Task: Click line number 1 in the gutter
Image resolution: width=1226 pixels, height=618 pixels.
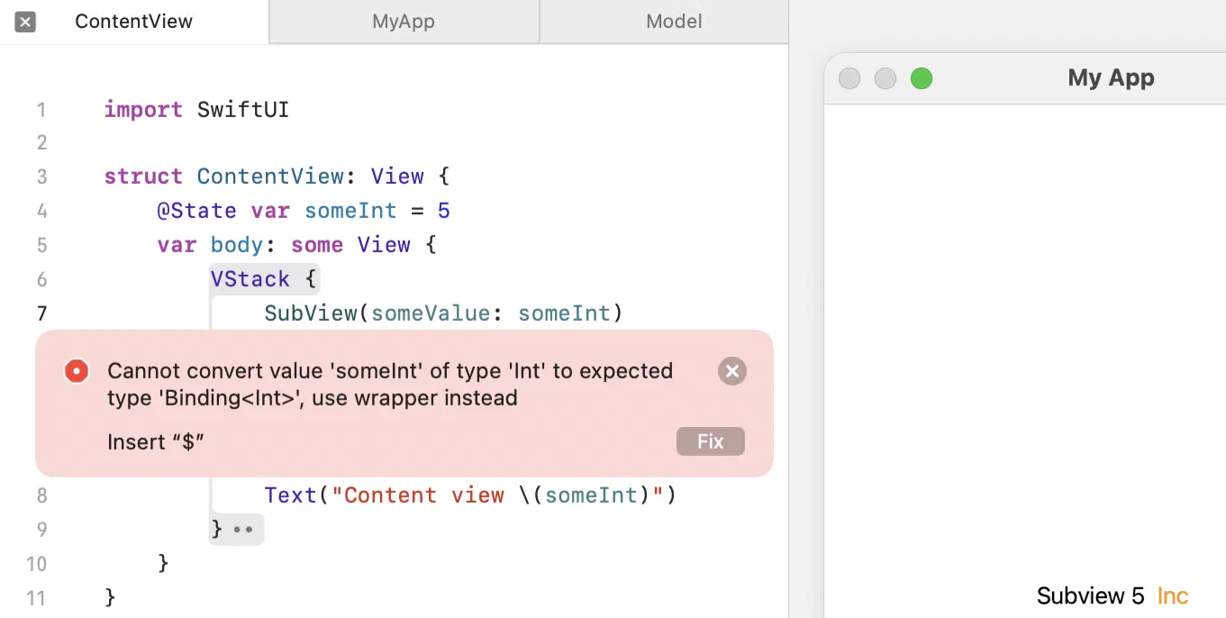Action: [x=41, y=111]
